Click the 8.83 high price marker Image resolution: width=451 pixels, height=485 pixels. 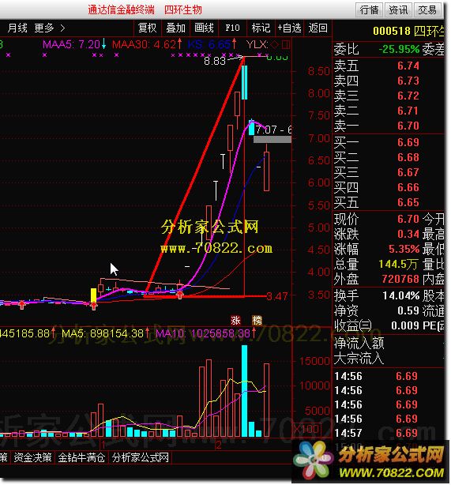click(215, 61)
